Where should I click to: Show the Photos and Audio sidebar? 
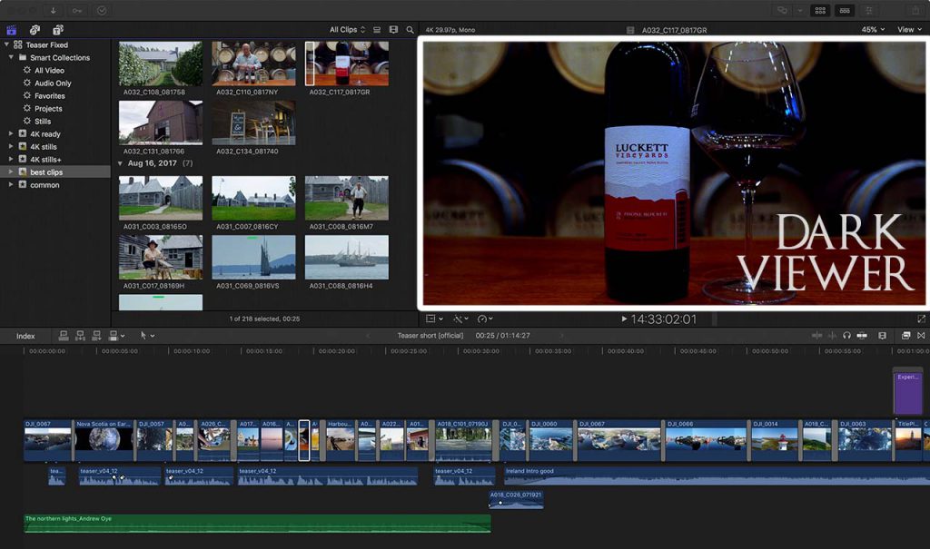[x=35, y=30]
